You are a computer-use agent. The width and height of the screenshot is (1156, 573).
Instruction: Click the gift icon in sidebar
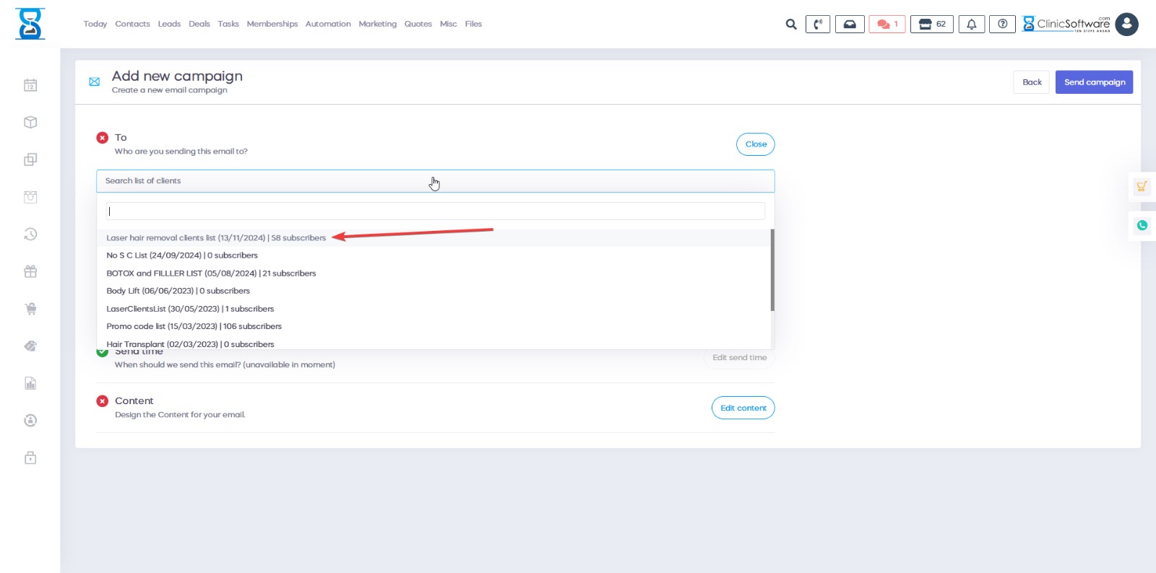coord(30,271)
